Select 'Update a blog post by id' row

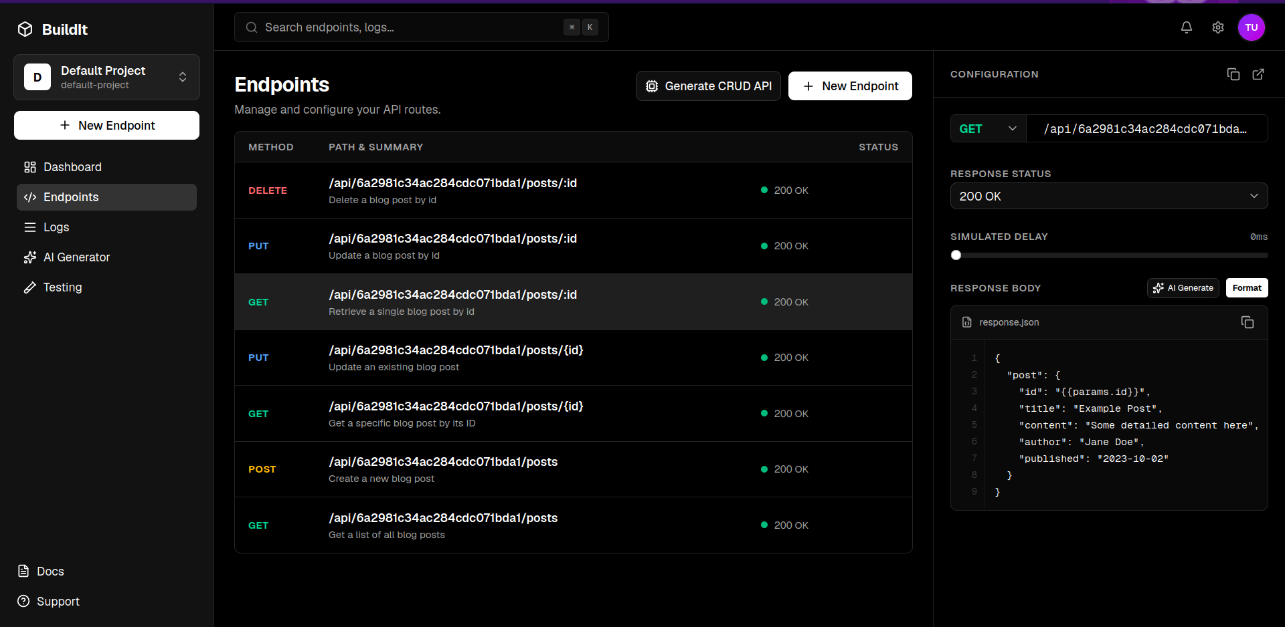click(574, 246)
